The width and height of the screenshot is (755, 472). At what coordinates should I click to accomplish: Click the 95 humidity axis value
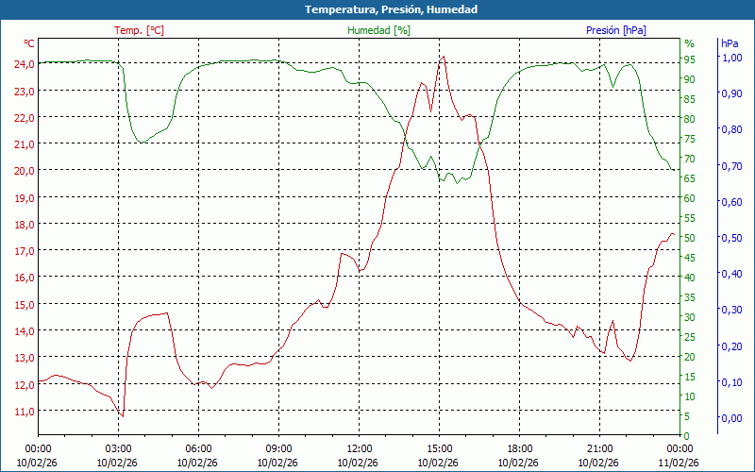690,59
